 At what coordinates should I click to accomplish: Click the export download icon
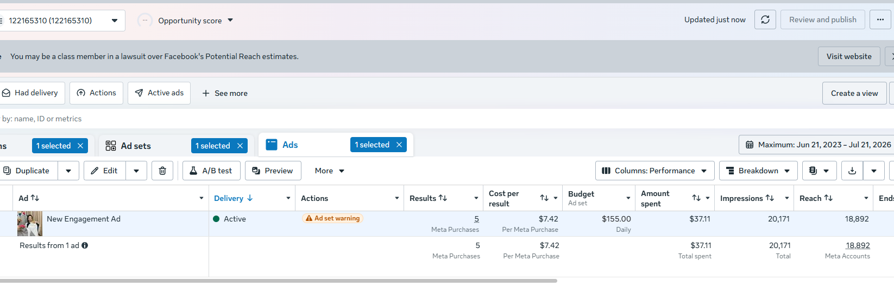coord(852,171)
